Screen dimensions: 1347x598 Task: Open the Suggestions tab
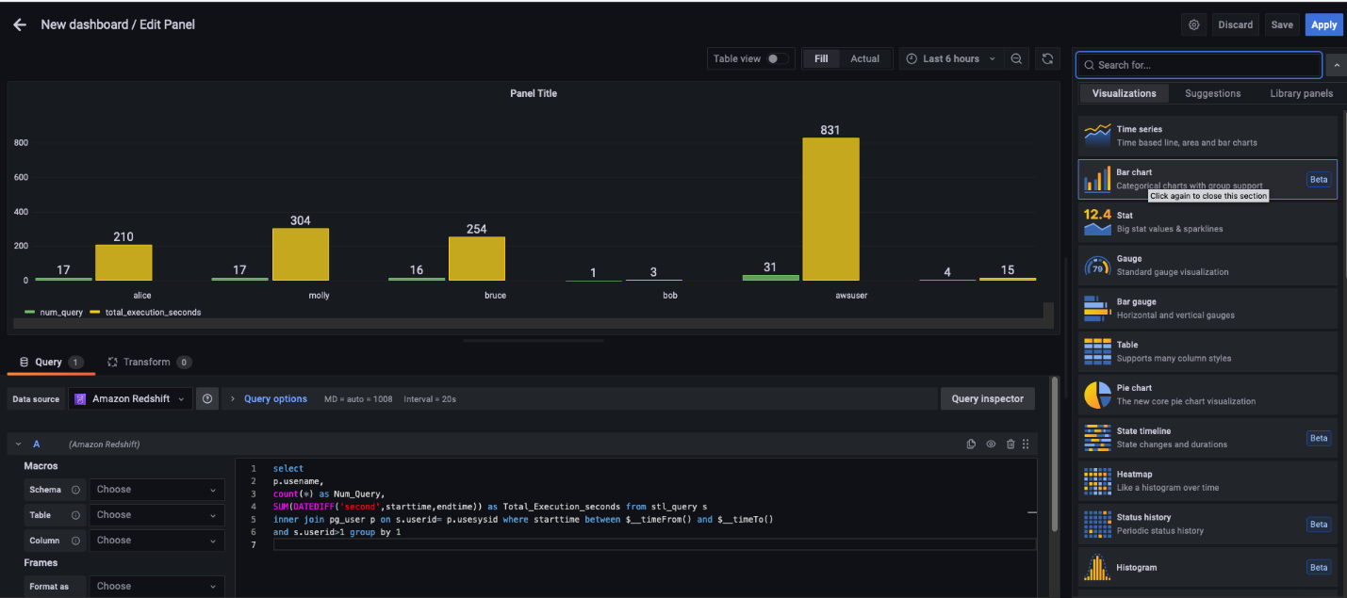coord(1212,93)
